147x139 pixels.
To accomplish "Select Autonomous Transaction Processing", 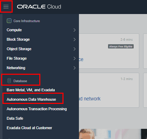I will tap(37, 109).
